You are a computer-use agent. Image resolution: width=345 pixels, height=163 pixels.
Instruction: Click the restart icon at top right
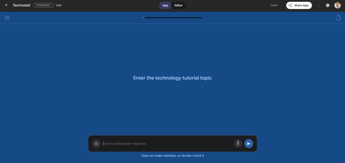[x=338, y=18]
